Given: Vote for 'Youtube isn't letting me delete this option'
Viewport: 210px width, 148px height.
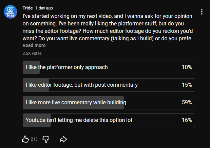Looking at the screenshot, I should (109, 120).
